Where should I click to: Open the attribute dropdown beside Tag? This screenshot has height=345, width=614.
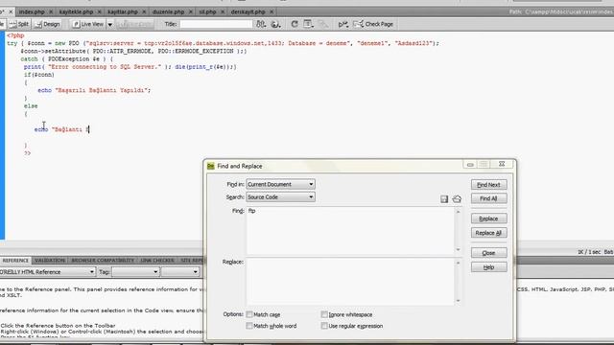click(180, 272)
